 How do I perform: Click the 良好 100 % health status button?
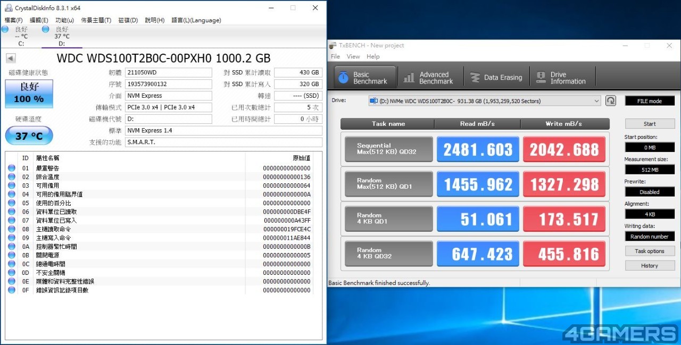tap(29, 94)
